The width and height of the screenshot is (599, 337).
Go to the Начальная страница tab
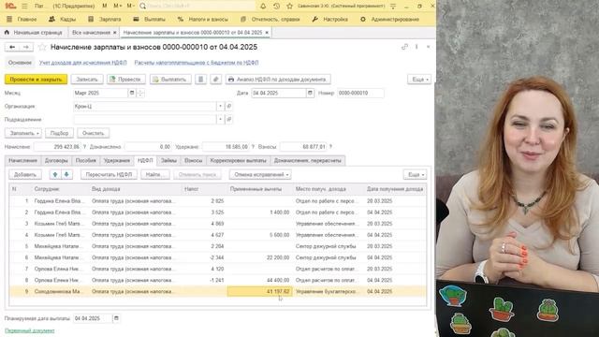(34, 33)
